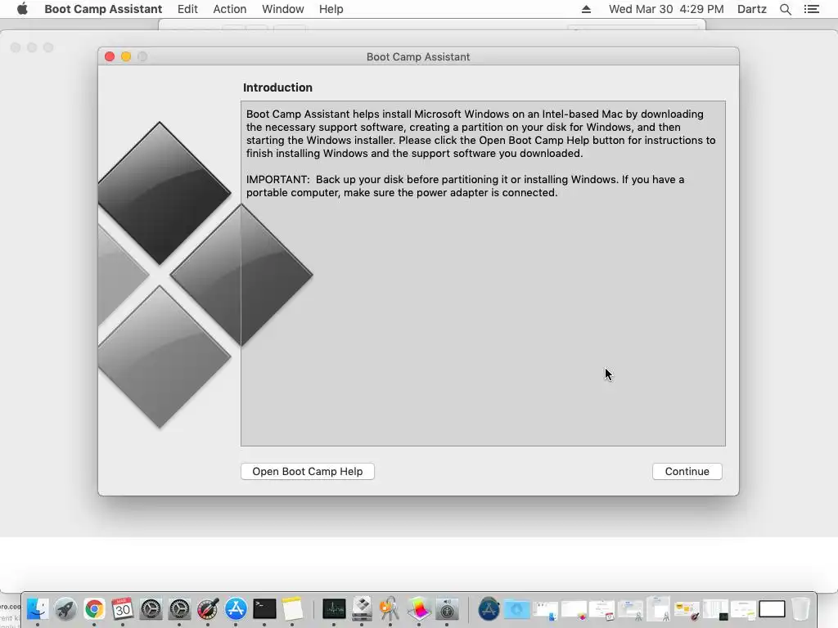Screen dimensions: 838x628
Task: Close the Boot Camp Assistant window
Action: coord(110,56)
